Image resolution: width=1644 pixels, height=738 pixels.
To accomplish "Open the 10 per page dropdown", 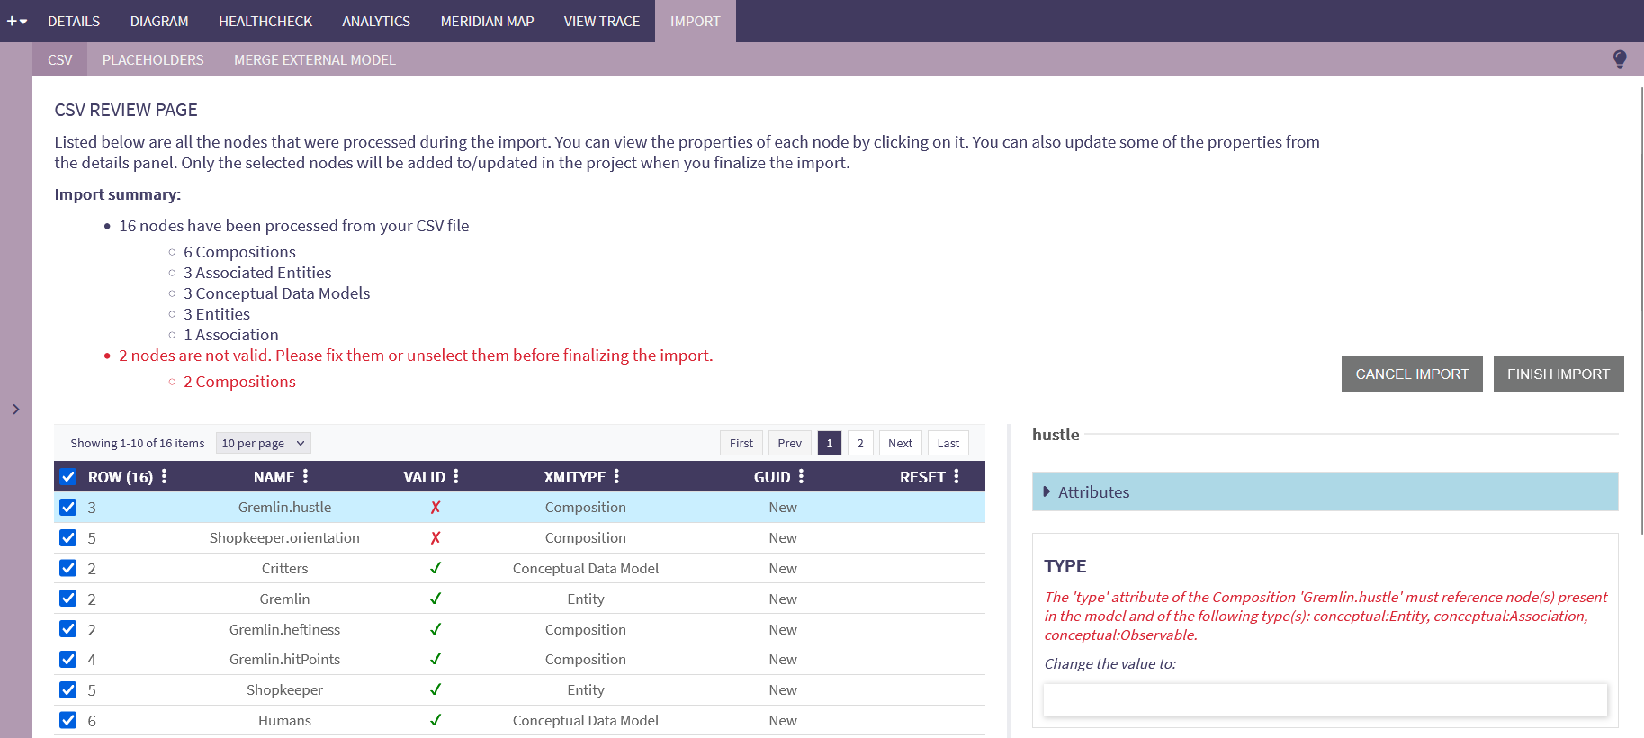I will point(264,443).
